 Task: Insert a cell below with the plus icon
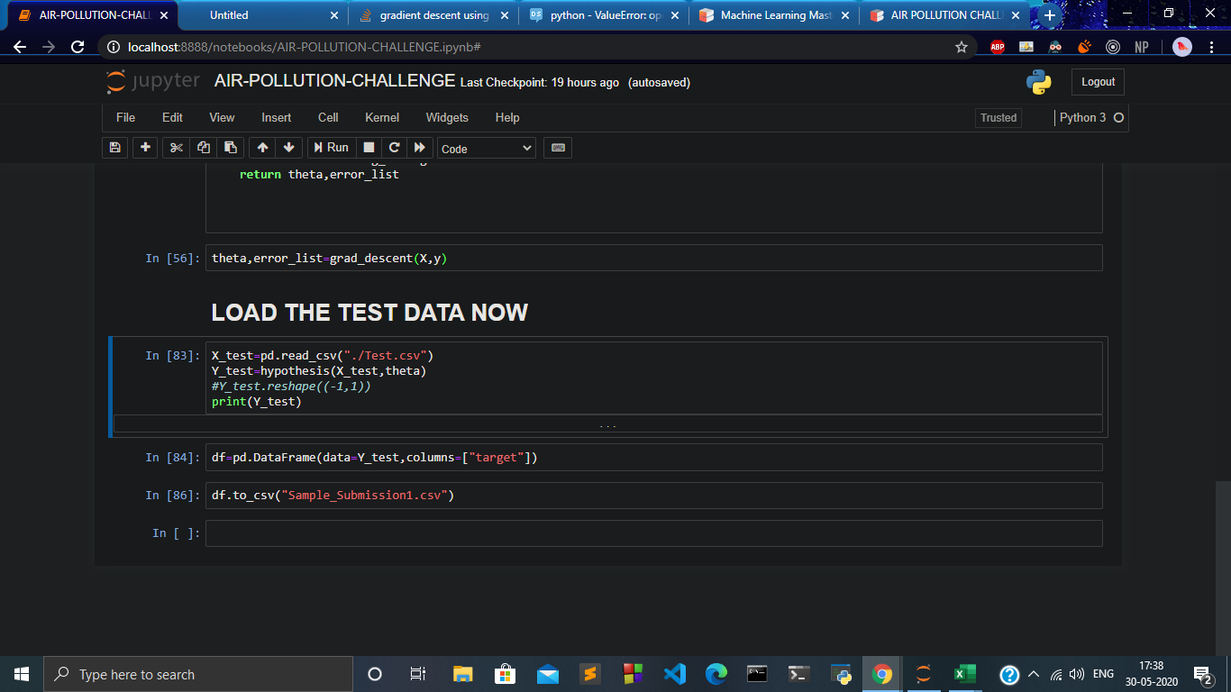[145, 148]
